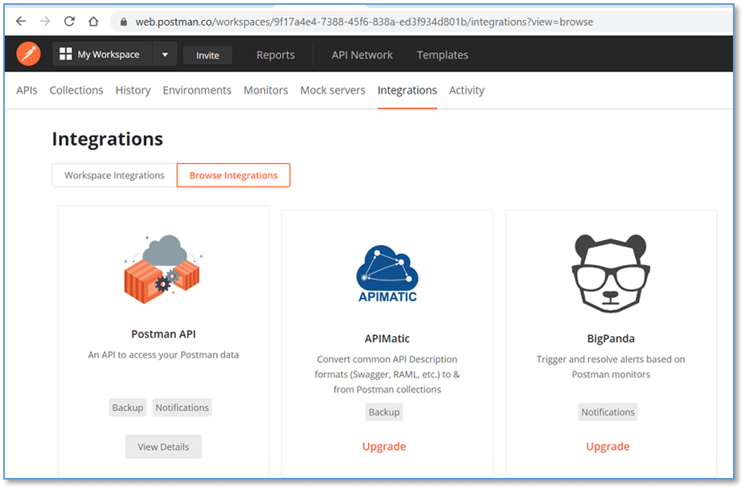This screenshot has height=490, width=745.
Task: Go to the browser home page icon
Action: [x=93, y=22]
